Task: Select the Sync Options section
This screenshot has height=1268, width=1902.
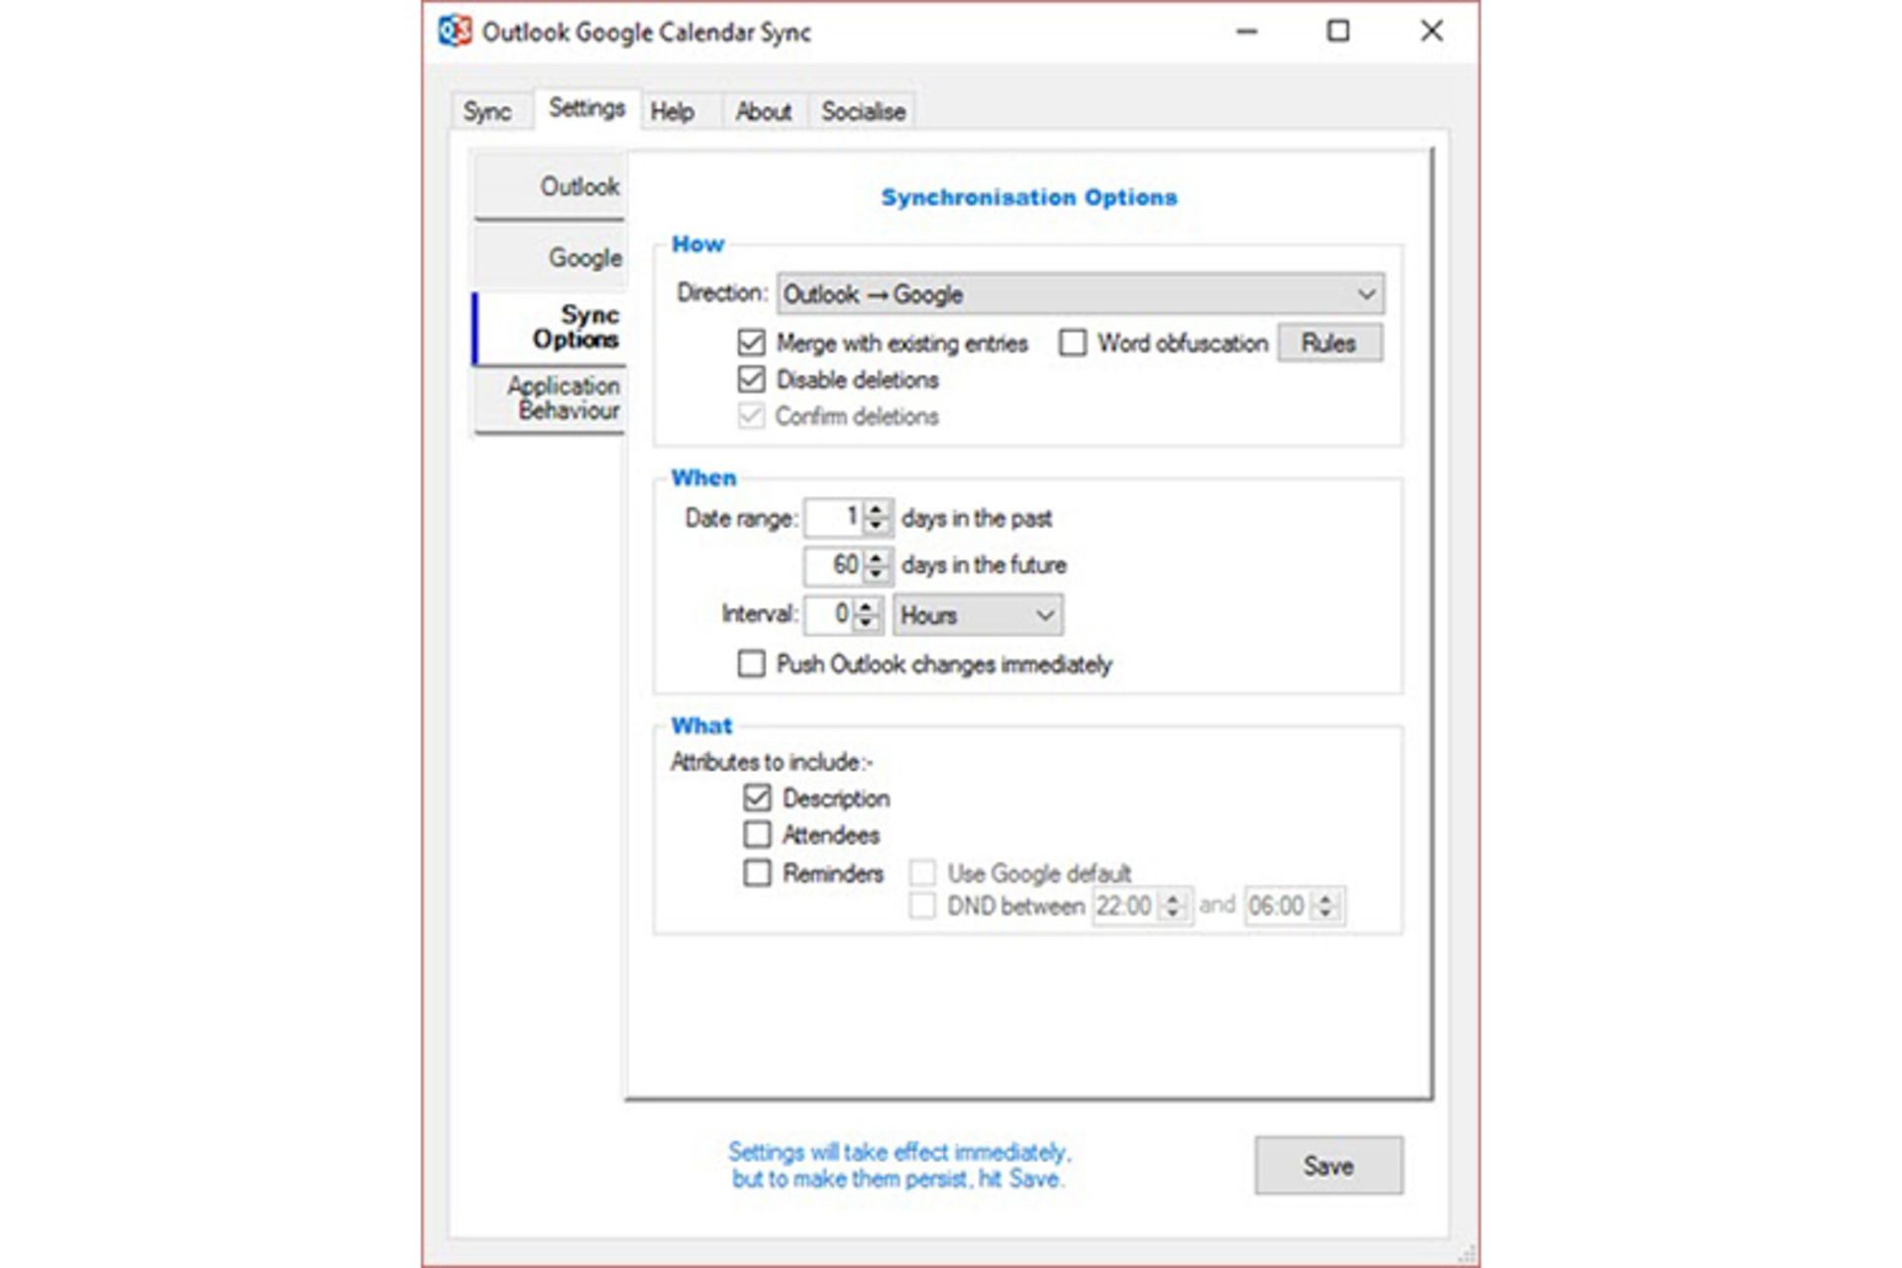Action: tap(550, 327)
